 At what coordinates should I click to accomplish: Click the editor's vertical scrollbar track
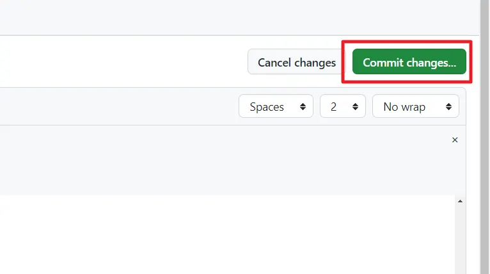point(459,237)
